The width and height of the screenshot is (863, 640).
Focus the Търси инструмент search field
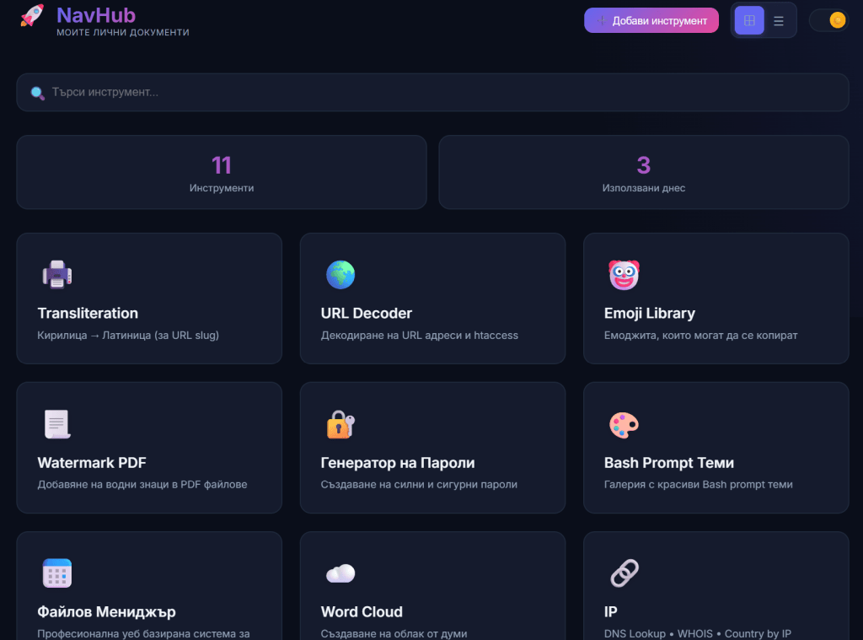pyautogui.click(x=432, y=92)
